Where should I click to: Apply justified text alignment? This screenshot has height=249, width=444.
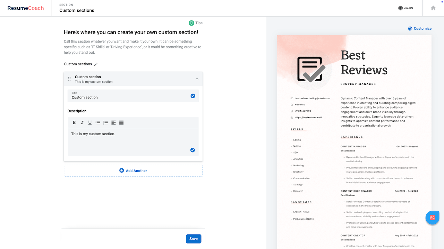(x=121, y=122)
